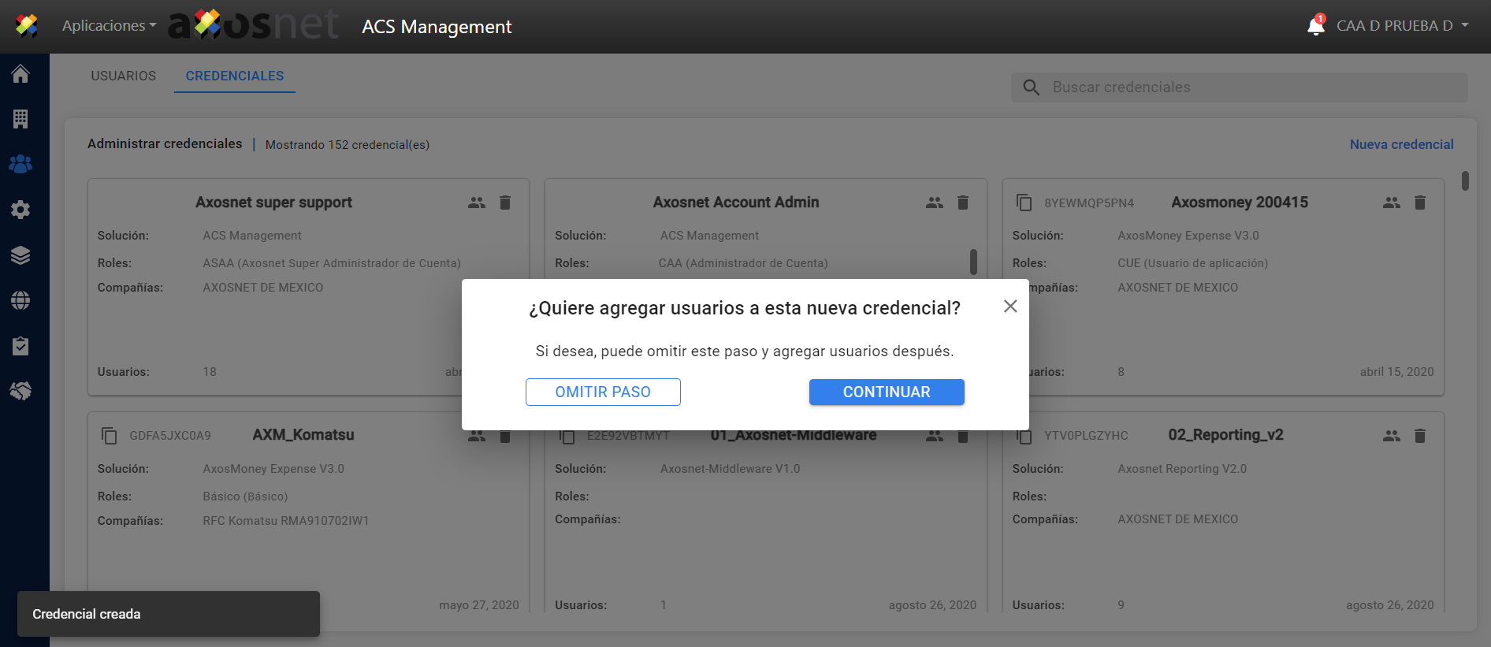Screen dimensions: 1491x647
Task: Open the settings gear in sidebar
Action: [20, 210]
